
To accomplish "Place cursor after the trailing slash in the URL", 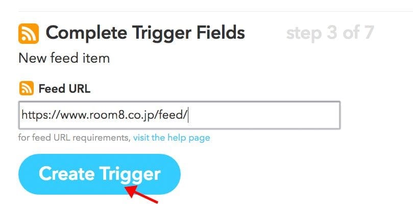I will (188, 115).
